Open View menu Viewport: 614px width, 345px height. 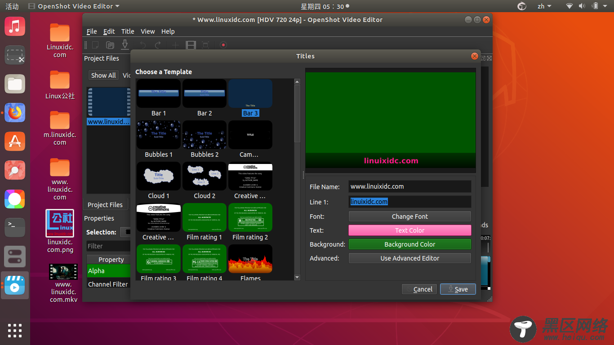pos(148,31)
